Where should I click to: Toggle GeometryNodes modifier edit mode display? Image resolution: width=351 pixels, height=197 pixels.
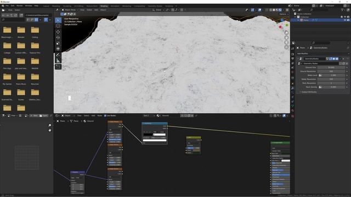(x=331, y=59)
